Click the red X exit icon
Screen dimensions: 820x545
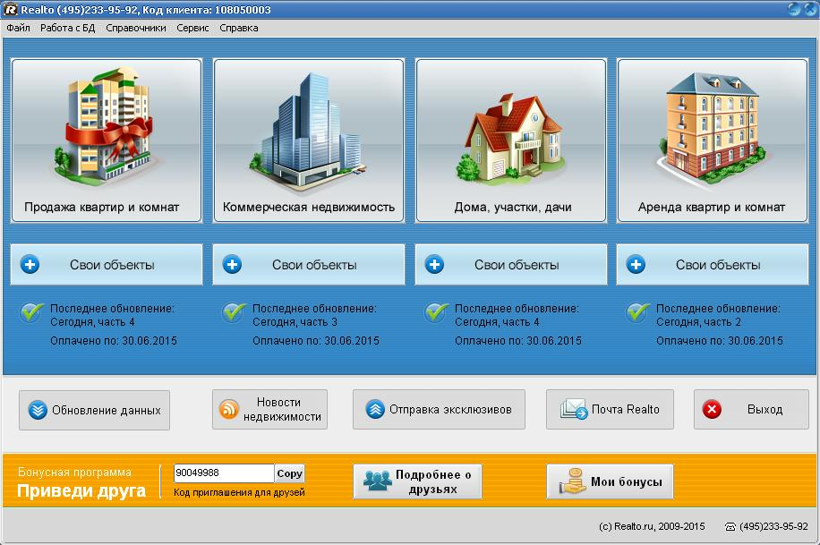pyautogui.click(x=712, y=410)
